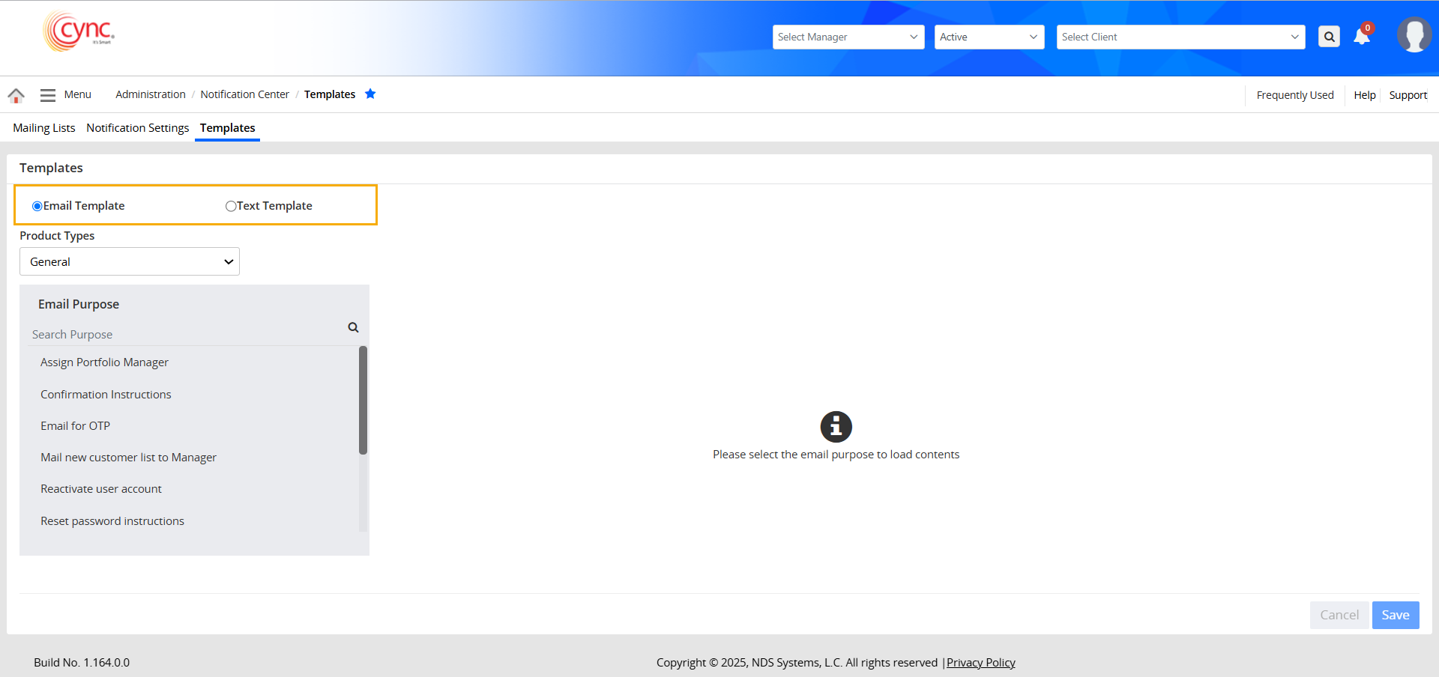Click the Save button
The height and width of the screenshot is (677, 1439).
(1395, 615)
